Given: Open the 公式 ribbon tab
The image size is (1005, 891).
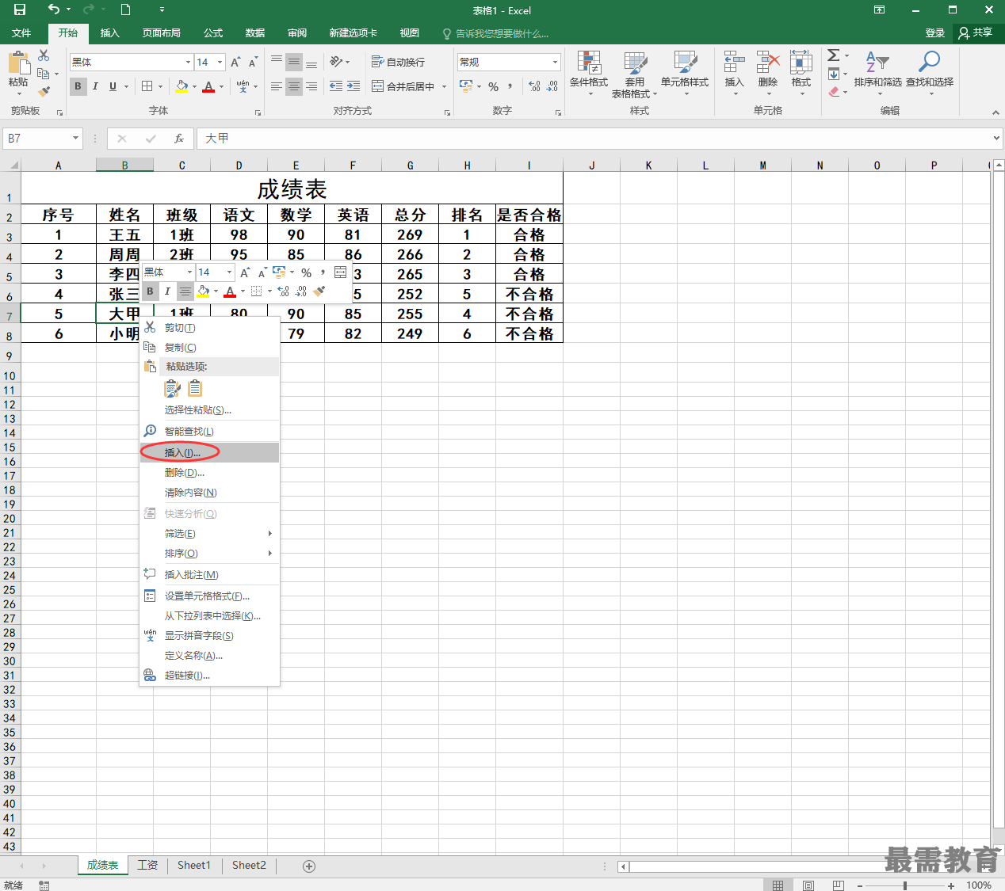Looking at the screenshot, I should [213, 33].
